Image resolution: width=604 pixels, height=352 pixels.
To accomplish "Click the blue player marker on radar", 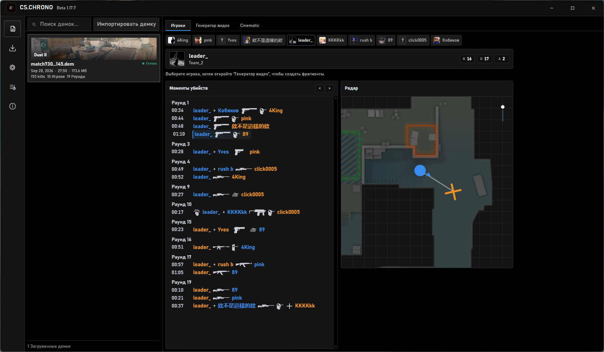I will [420, 170].
